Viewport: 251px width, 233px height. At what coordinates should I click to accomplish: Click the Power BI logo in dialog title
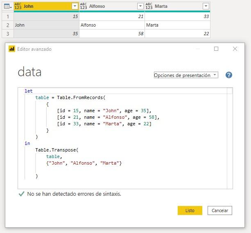pos(12,49)
